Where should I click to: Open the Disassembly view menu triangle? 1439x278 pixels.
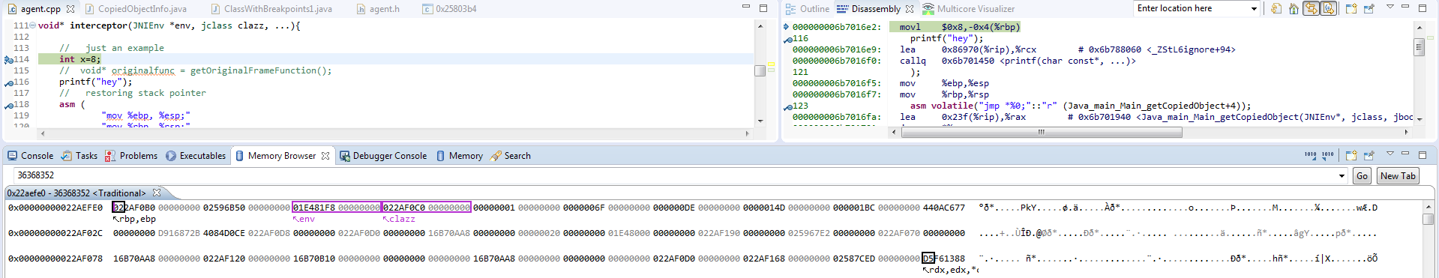[x=1390, y=7]
